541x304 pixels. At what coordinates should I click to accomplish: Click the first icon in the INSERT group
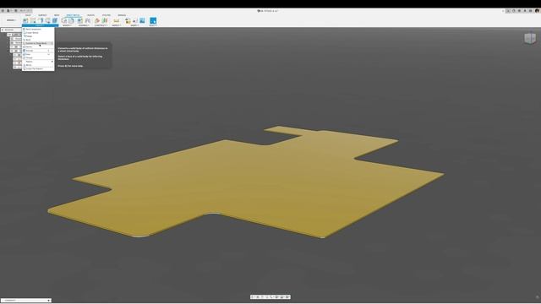(x=128, y=20)
